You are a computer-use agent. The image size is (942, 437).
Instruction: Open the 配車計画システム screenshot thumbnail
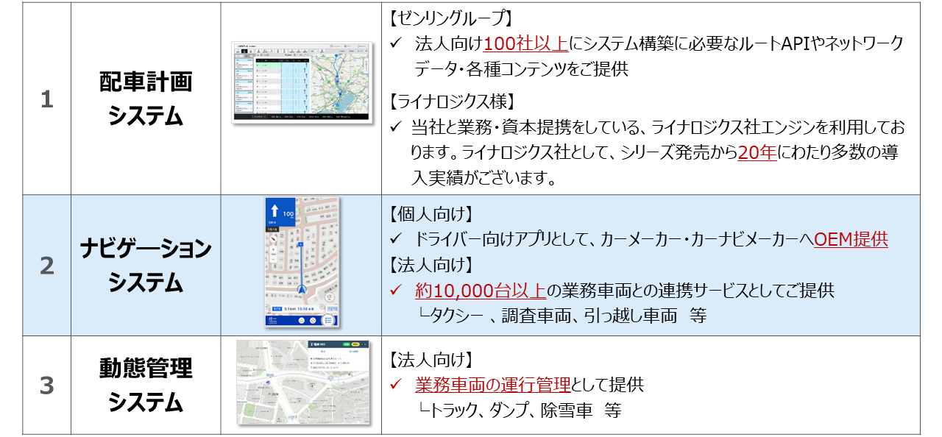tap(302, 81)
